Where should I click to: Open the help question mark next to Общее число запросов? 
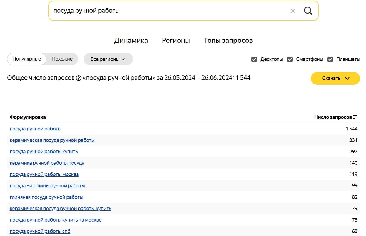click(79, 78)
